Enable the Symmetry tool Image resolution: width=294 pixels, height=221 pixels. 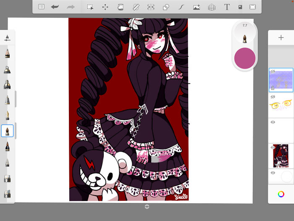point(151,7)
